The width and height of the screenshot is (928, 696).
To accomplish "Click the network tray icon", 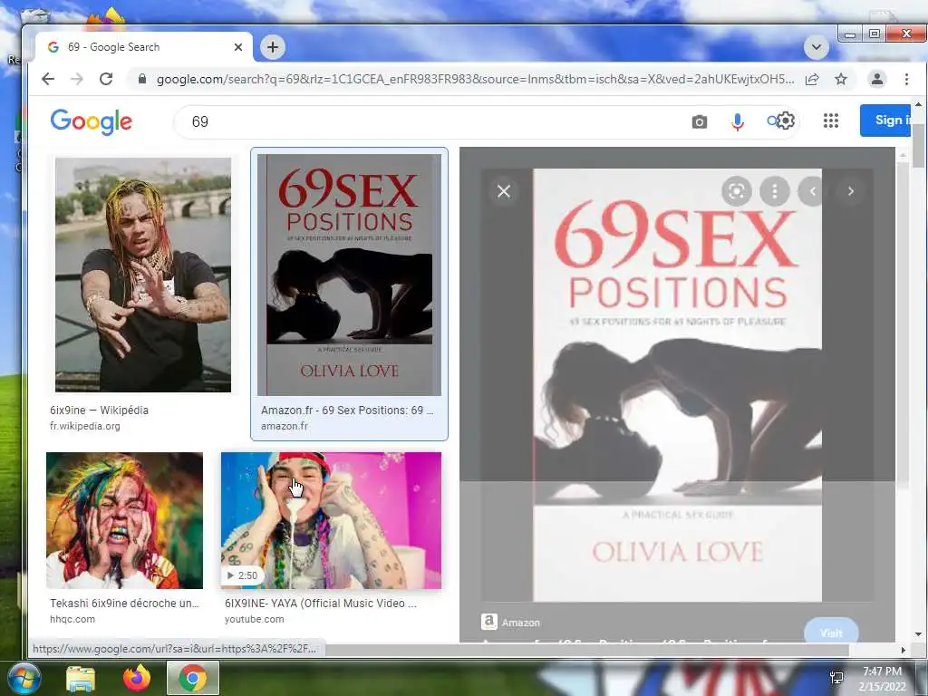I will pos(836,678).
